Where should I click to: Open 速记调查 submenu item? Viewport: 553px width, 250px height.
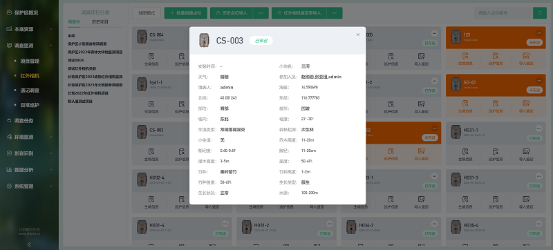pyautogui.click(x=30, y=90)
